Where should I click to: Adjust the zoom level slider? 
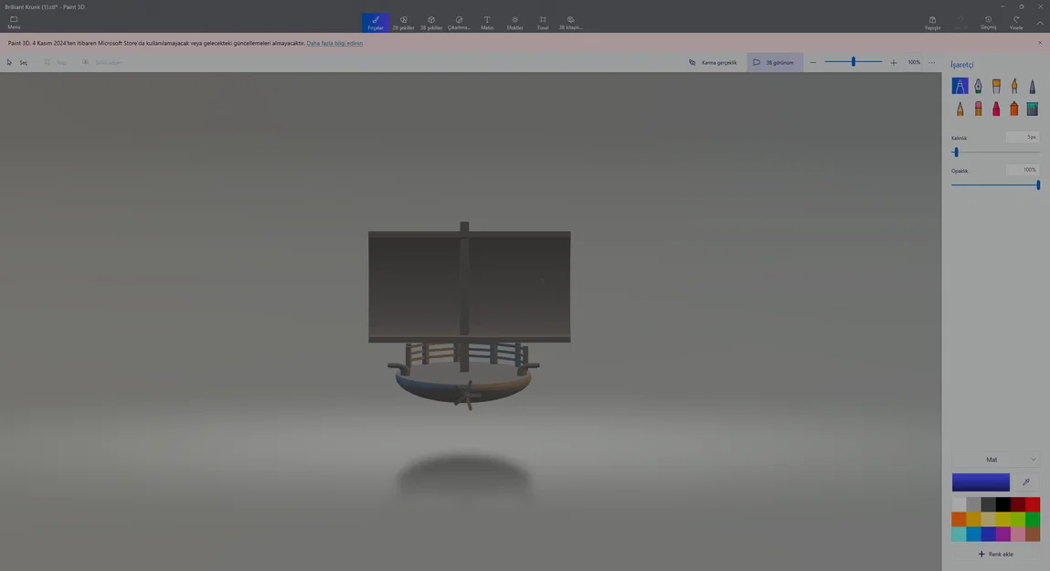click(x=854, y=61)
